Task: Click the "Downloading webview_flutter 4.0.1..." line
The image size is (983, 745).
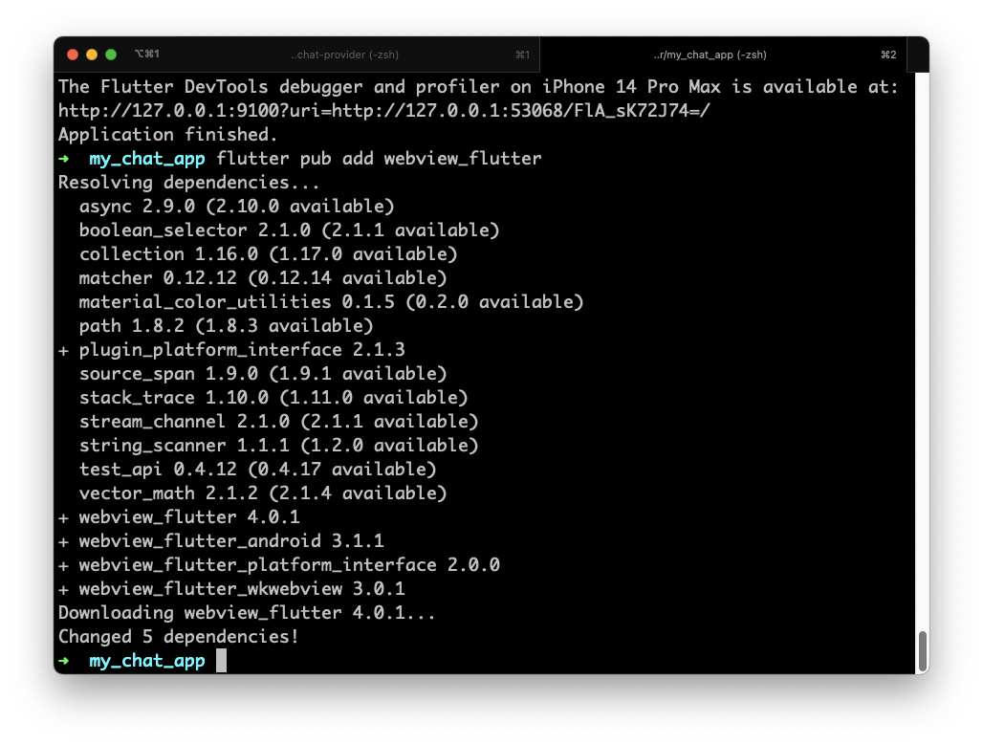Action: click(x=245, y=612)
